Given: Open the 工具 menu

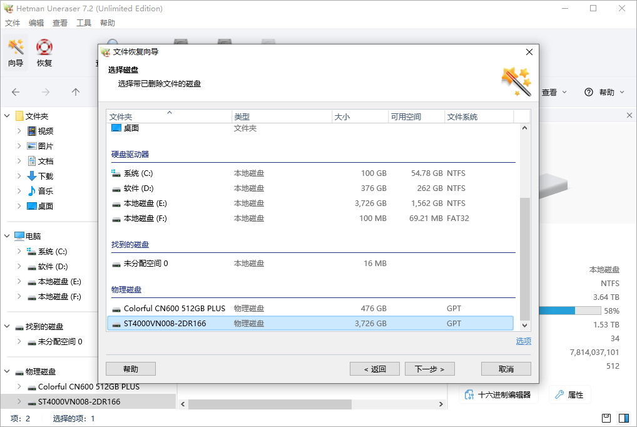Looking at the screenshot, I should tap(84, 23).
